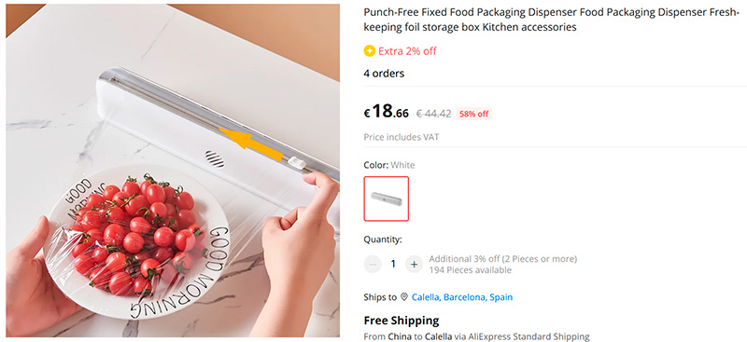Click the crossed-out €44.42 original price
Image resolution: width=747 pixels, height=342 pixels.
pyautogui.click(x=433, y=114)
